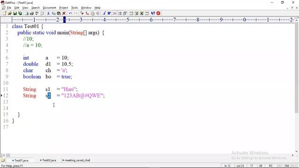Viewport: 299px width, 168px height.
Task: Click the word 'boolean' on line 9
Action: click(32, 77)
